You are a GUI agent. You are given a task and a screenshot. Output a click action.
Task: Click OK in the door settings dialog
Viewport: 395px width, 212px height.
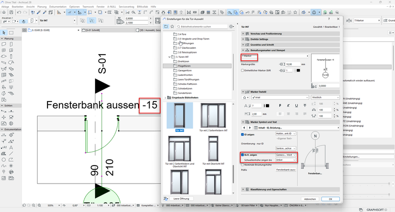click(x=330, y=199)
